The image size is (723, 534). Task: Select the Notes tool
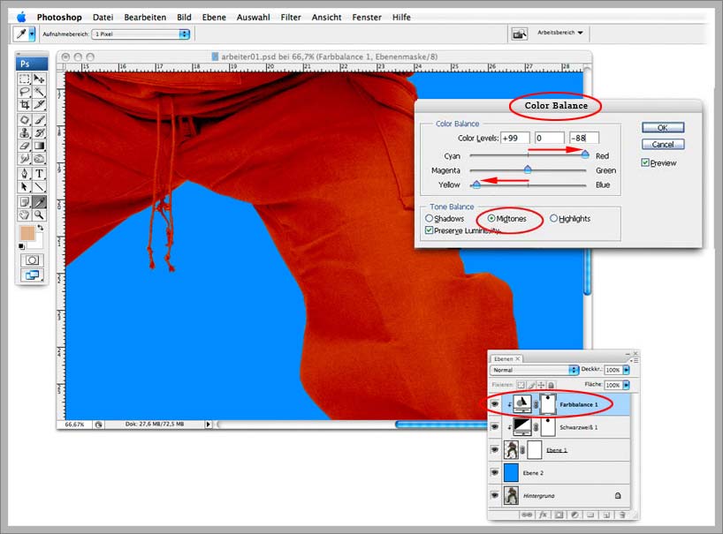(x=25, y=201)
